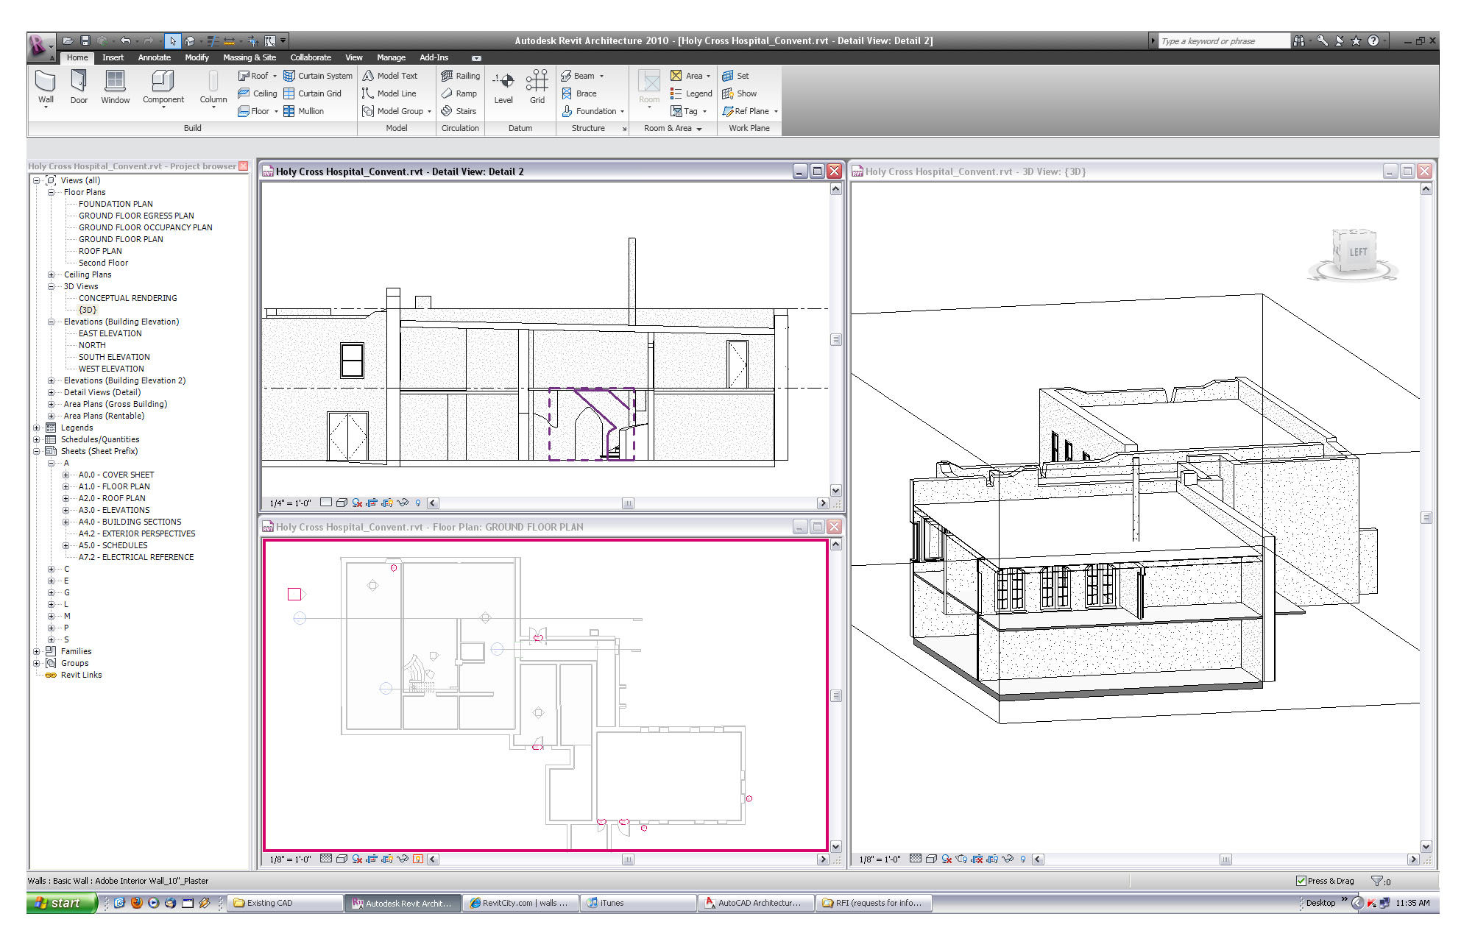Open the Roof dropdown arrow
1475x936 pixels.
click(275, 76)
